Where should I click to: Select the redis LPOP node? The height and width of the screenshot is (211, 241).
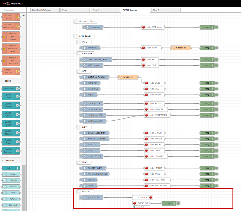(154, 151)
